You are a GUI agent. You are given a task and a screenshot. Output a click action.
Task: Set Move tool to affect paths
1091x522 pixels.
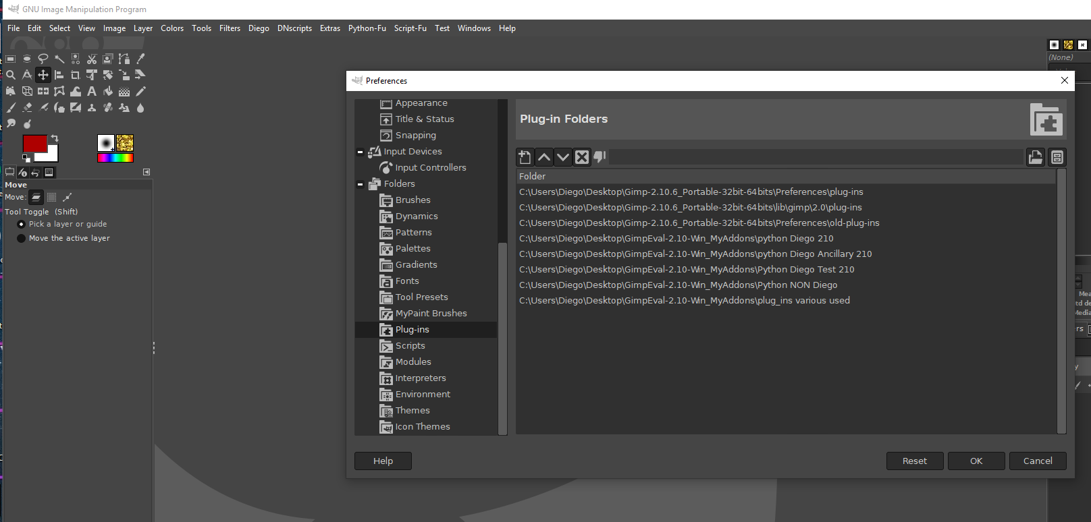click(x=67, y=197)
